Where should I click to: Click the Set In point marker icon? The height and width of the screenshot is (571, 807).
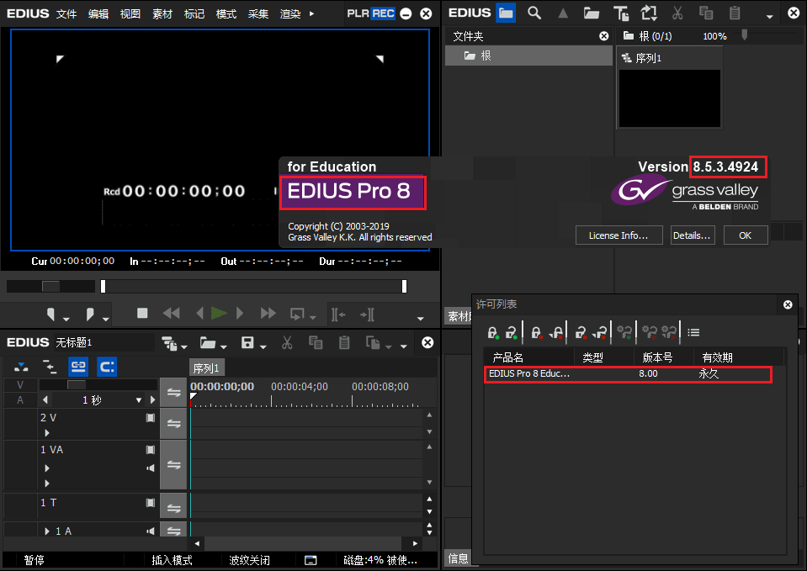click(x=51, y=314)
